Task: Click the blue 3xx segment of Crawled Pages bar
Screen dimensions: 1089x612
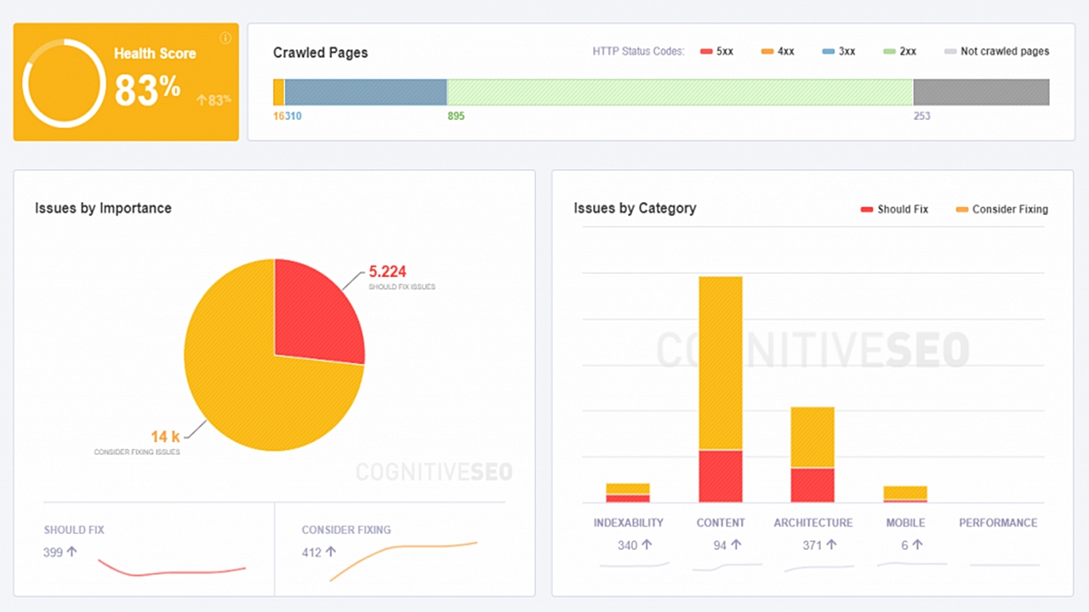Action: (366, 92)
